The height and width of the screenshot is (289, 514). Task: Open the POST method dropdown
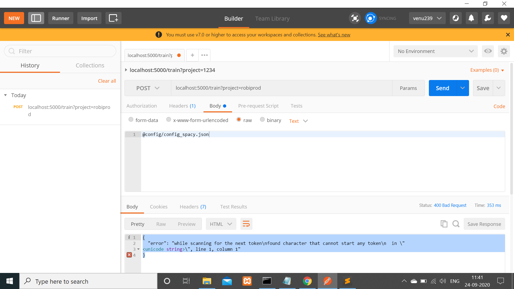[148, 88]
